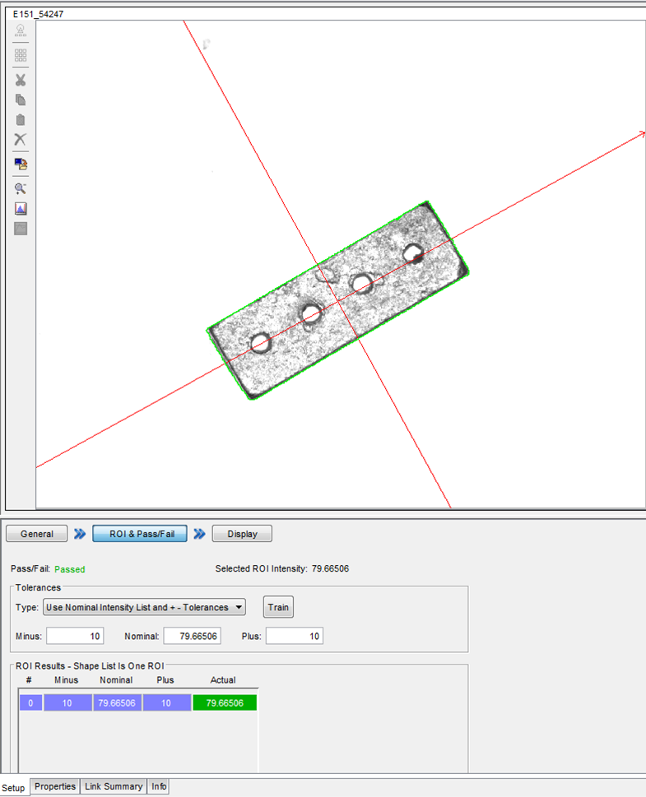Click the General step button
The image size is (646, 797).
click(x=37, y=534)
